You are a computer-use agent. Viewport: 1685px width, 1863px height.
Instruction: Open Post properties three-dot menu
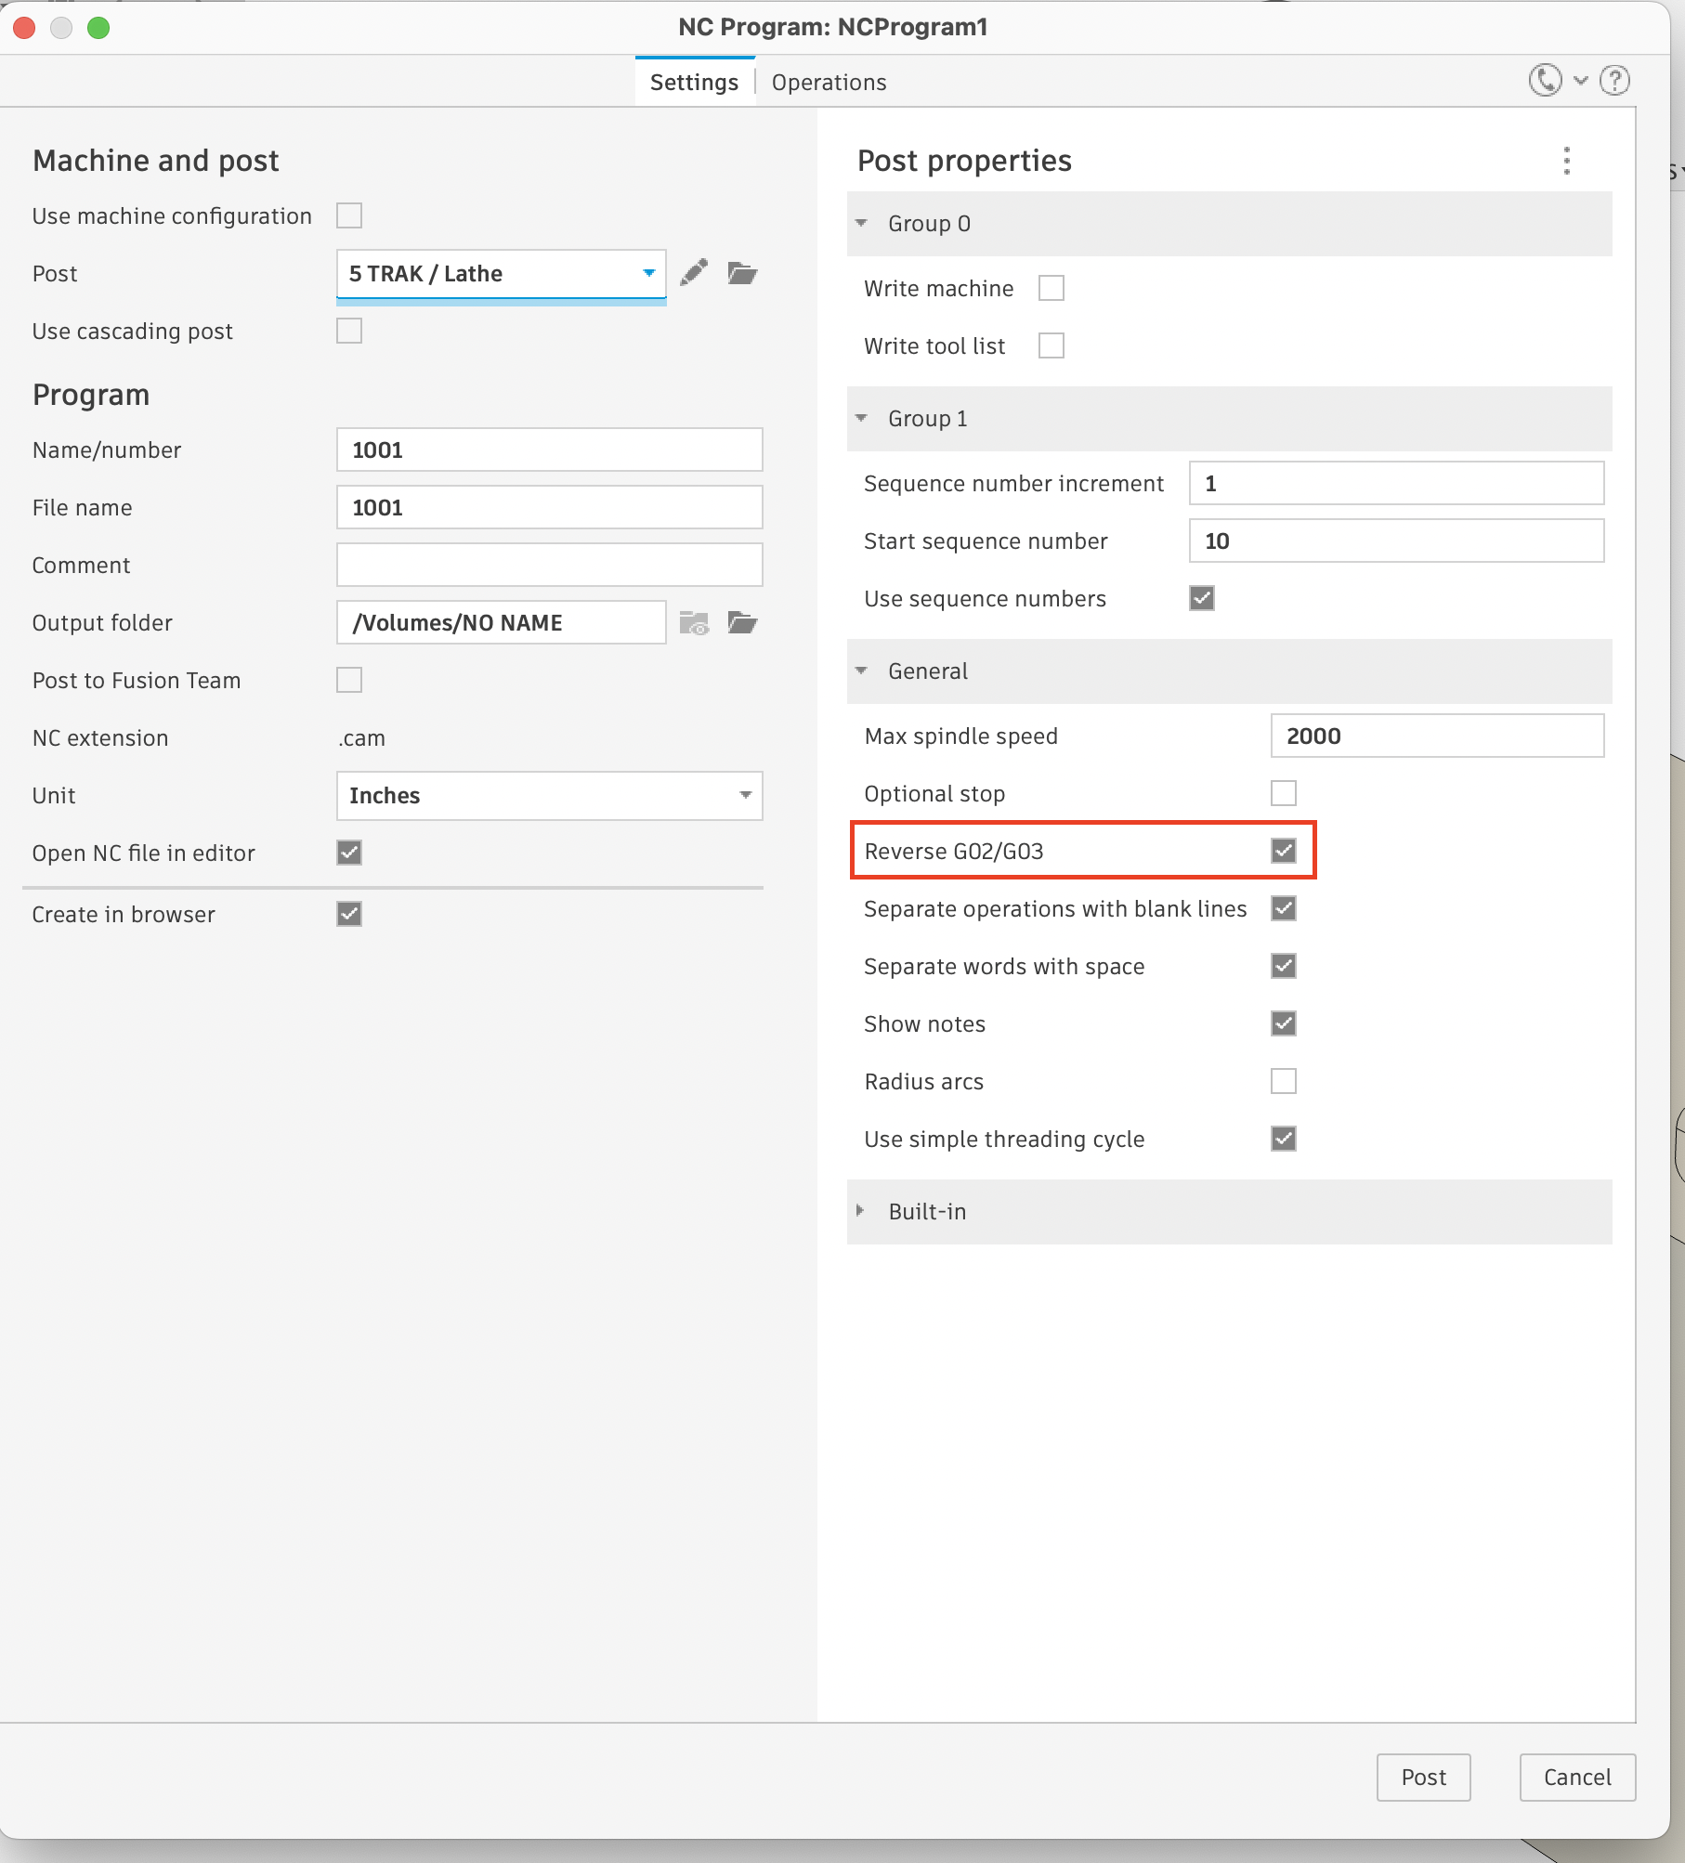(x=1567, y=161)
